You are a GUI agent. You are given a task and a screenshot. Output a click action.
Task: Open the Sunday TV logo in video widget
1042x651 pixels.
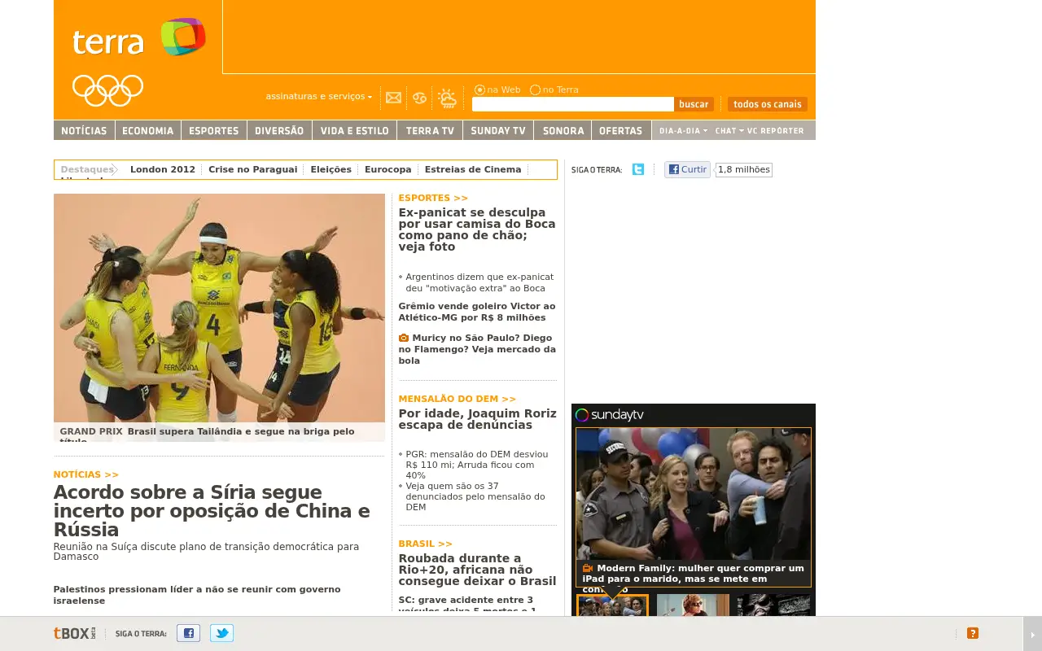(x=609, y=415)
